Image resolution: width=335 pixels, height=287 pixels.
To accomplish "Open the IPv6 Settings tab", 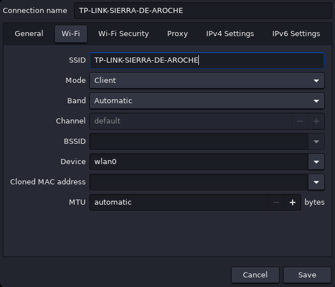I will (296, 34).
